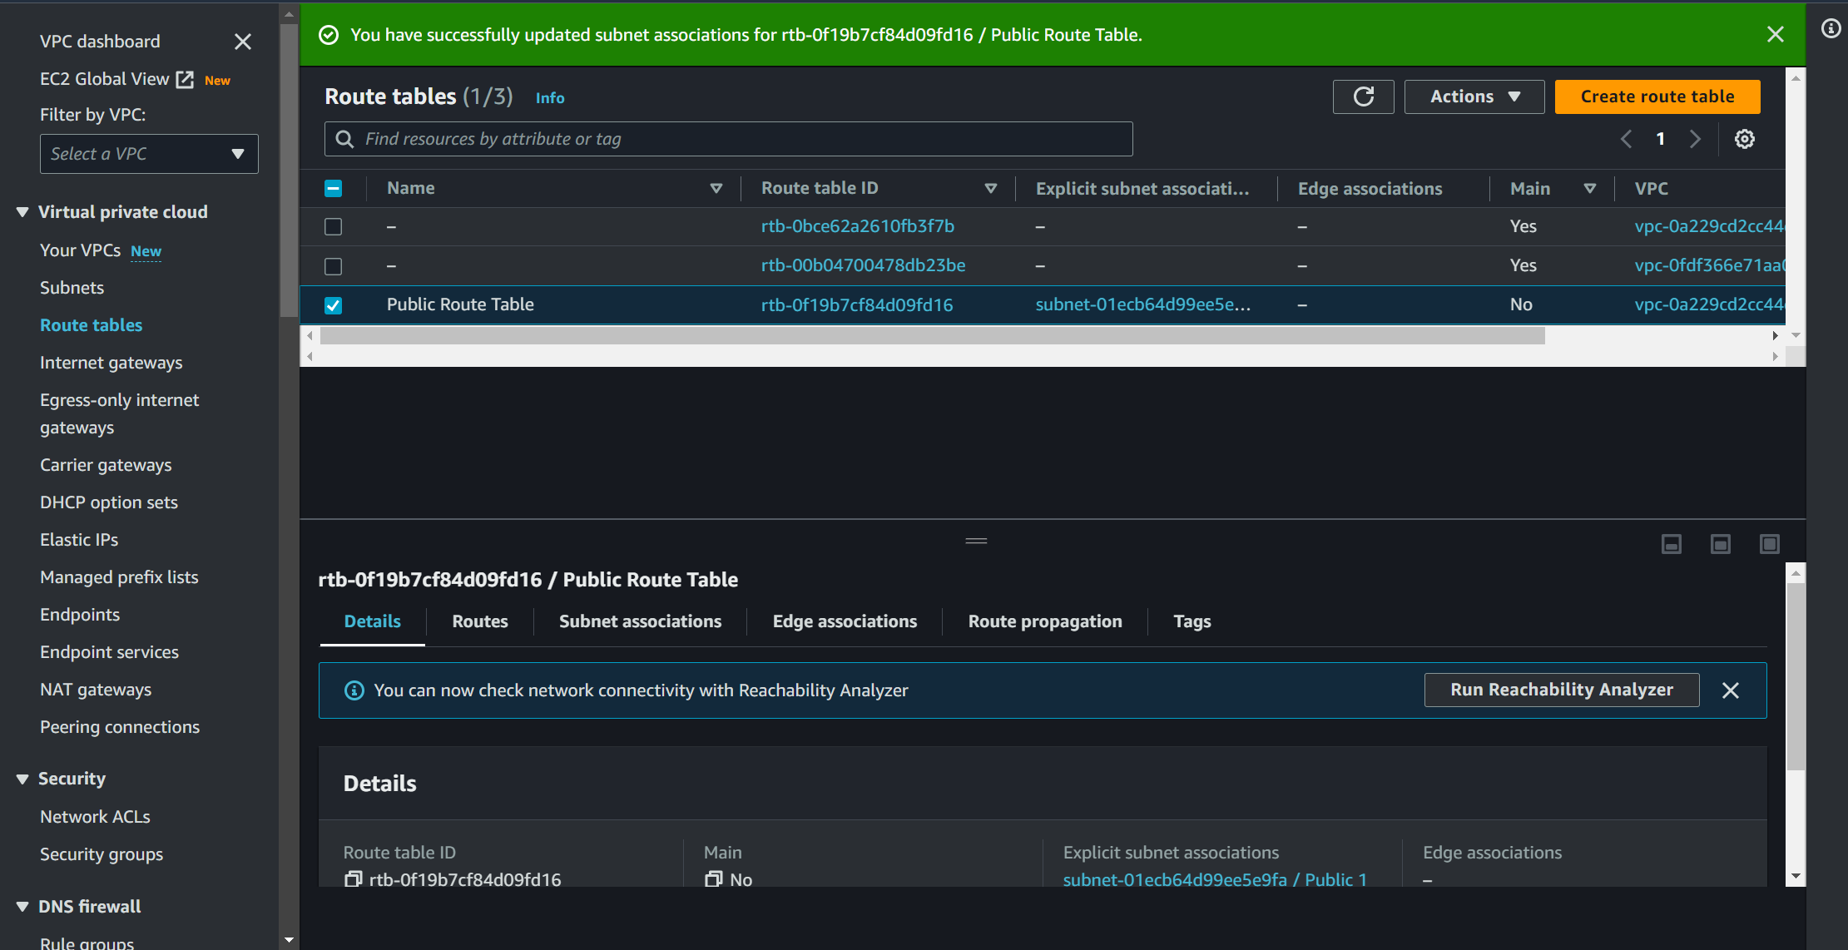The width and height of the screenshot is (1848, 950).
Task: Refresh the route tables list
Action: click(x=1363, y=96)
